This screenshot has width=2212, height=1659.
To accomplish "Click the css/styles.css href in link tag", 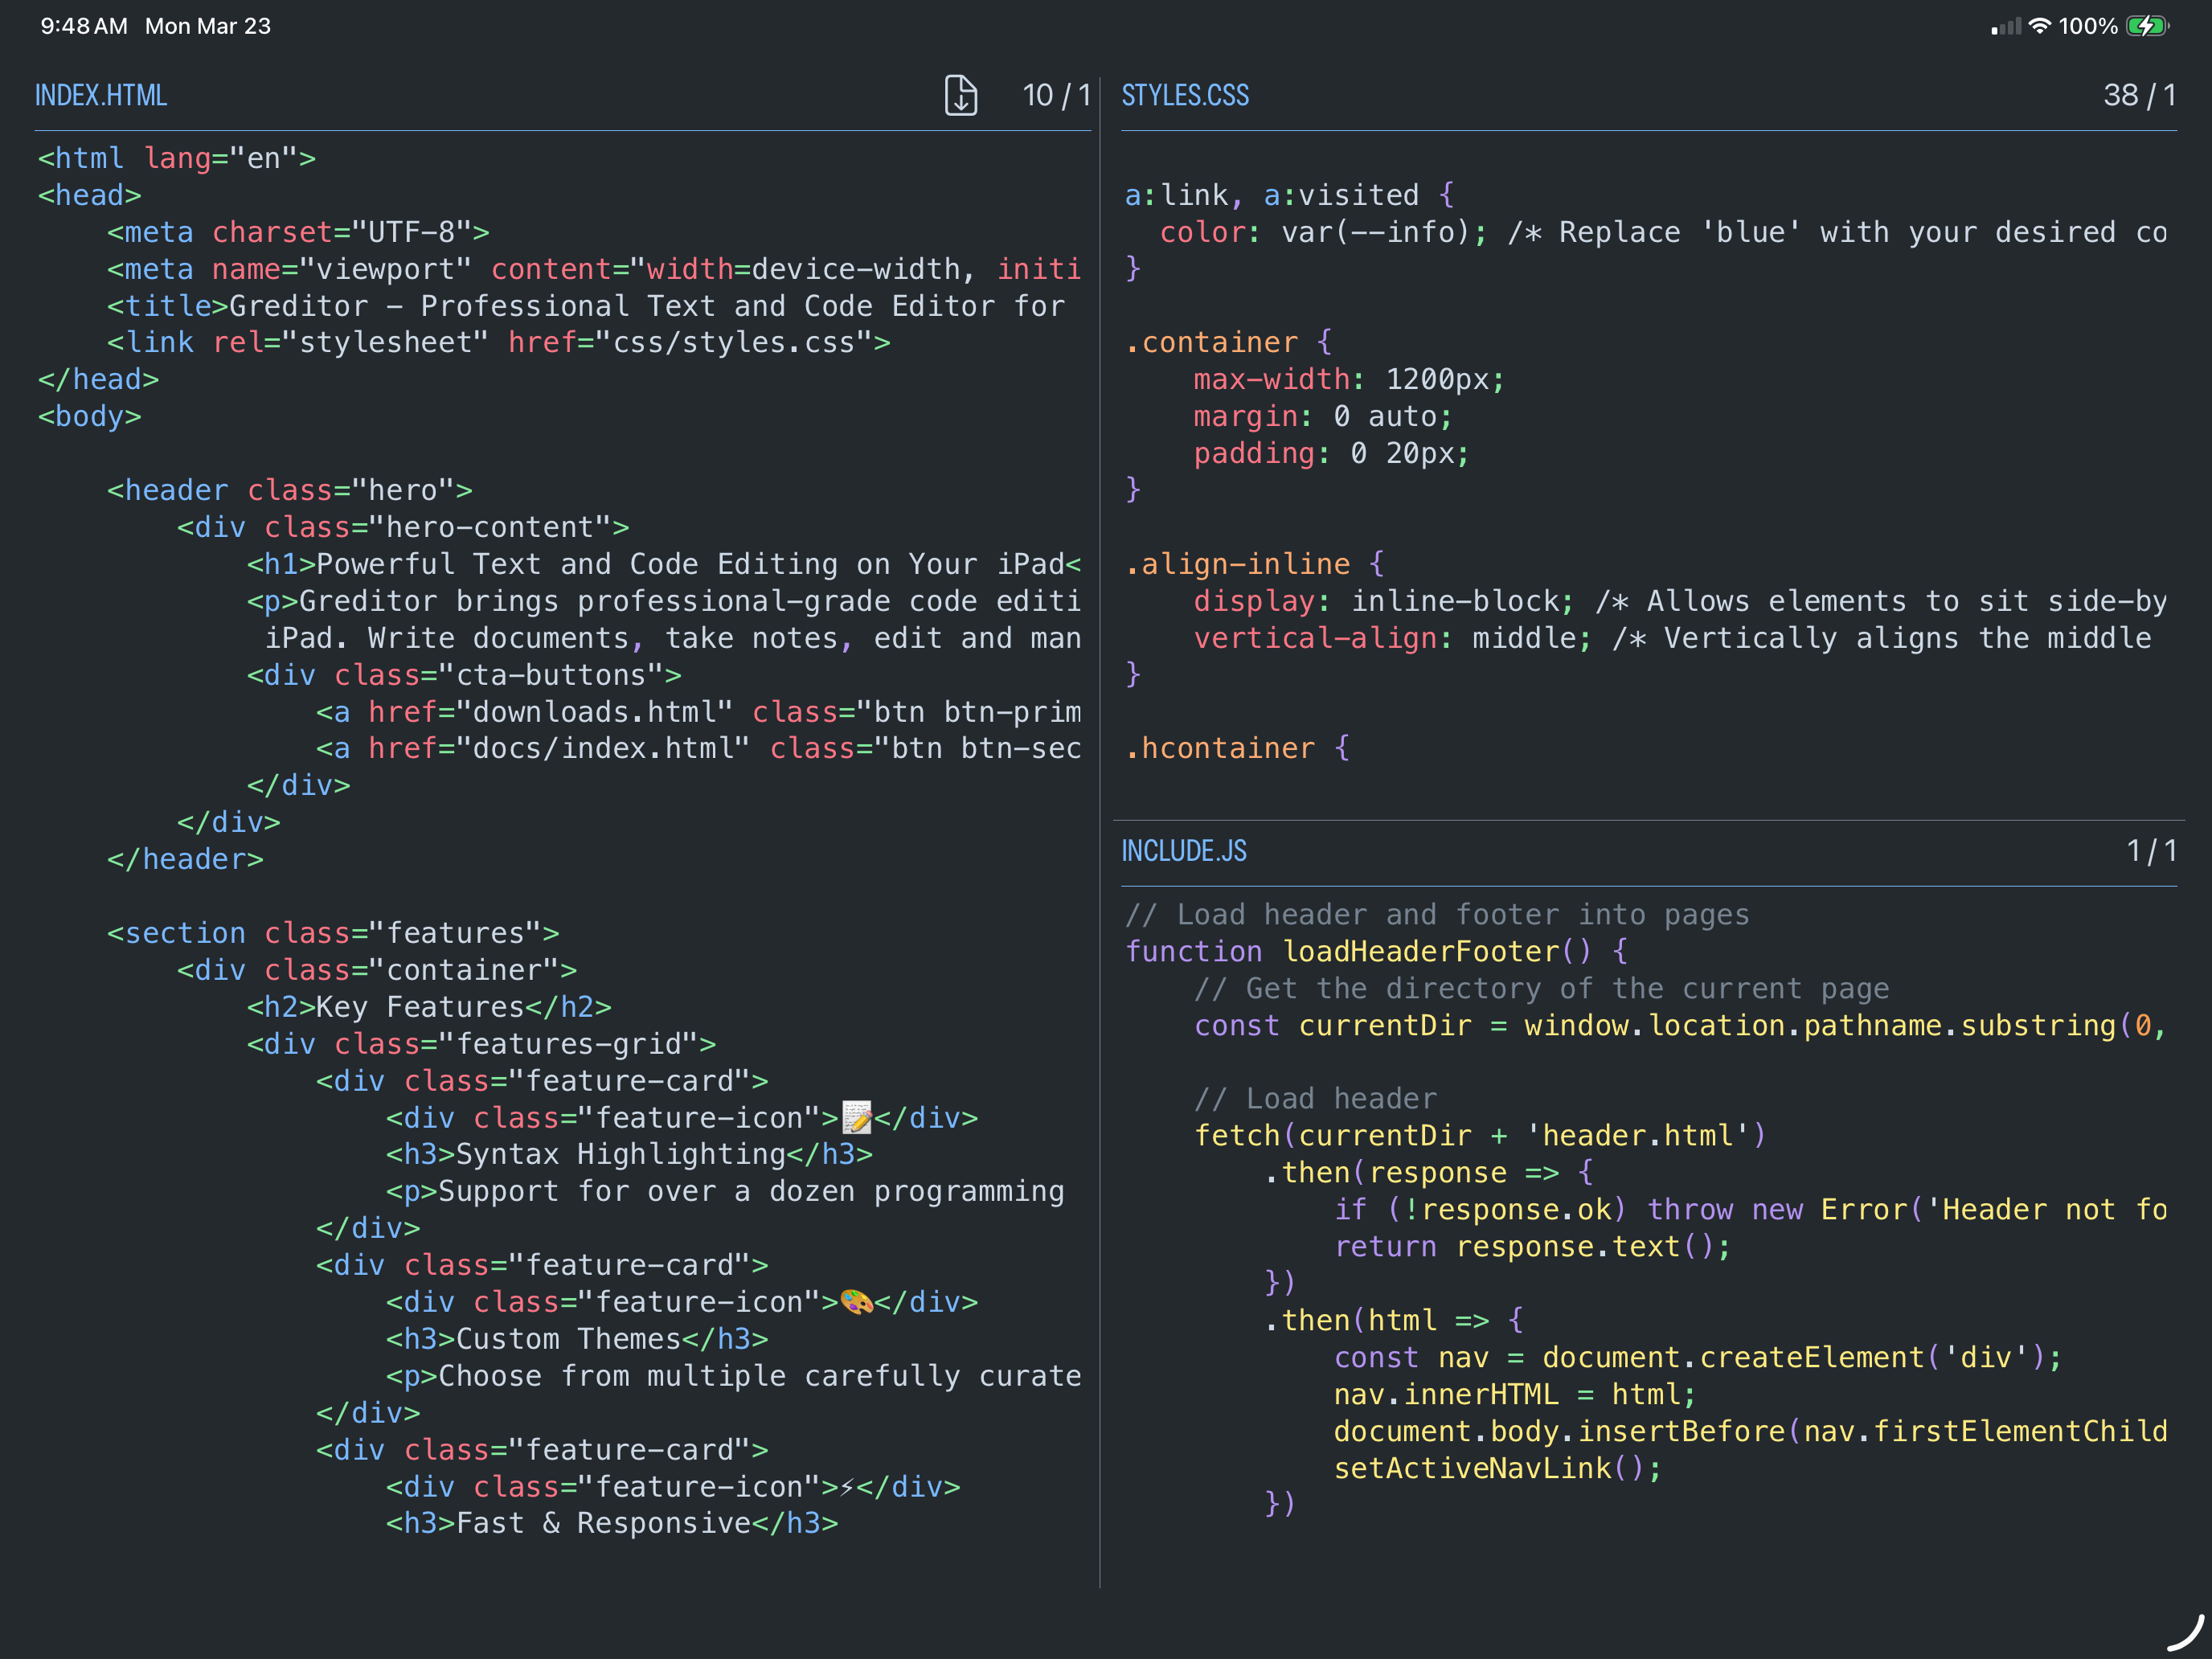I will [x=733, y=343].
